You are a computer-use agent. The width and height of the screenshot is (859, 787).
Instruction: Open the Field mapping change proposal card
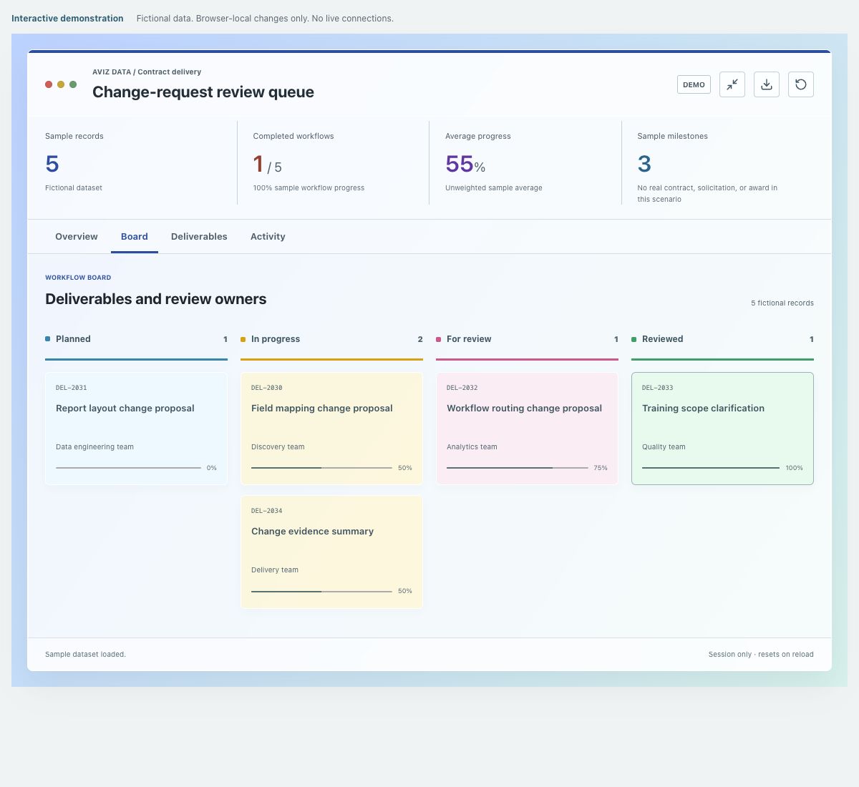click(331, 429)
